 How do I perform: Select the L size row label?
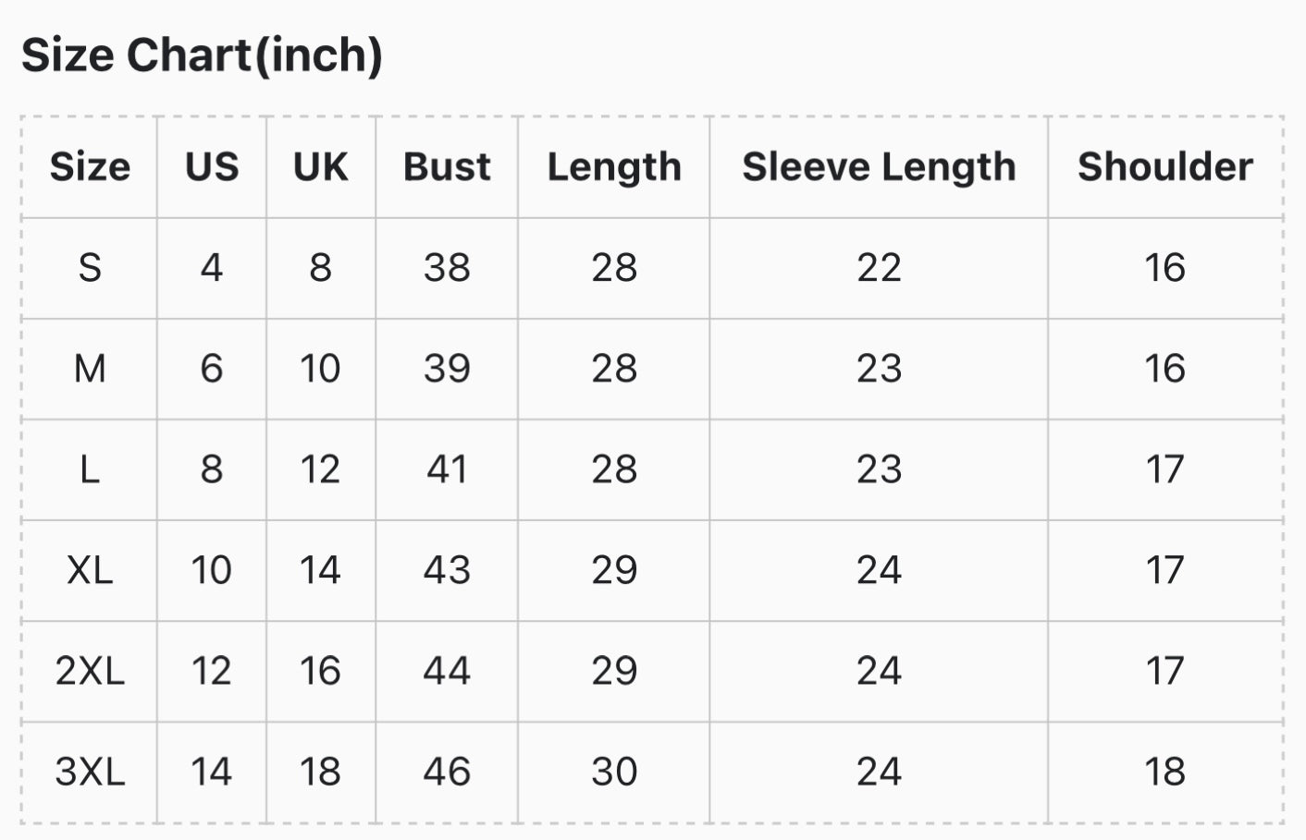(x=90, y=469)
